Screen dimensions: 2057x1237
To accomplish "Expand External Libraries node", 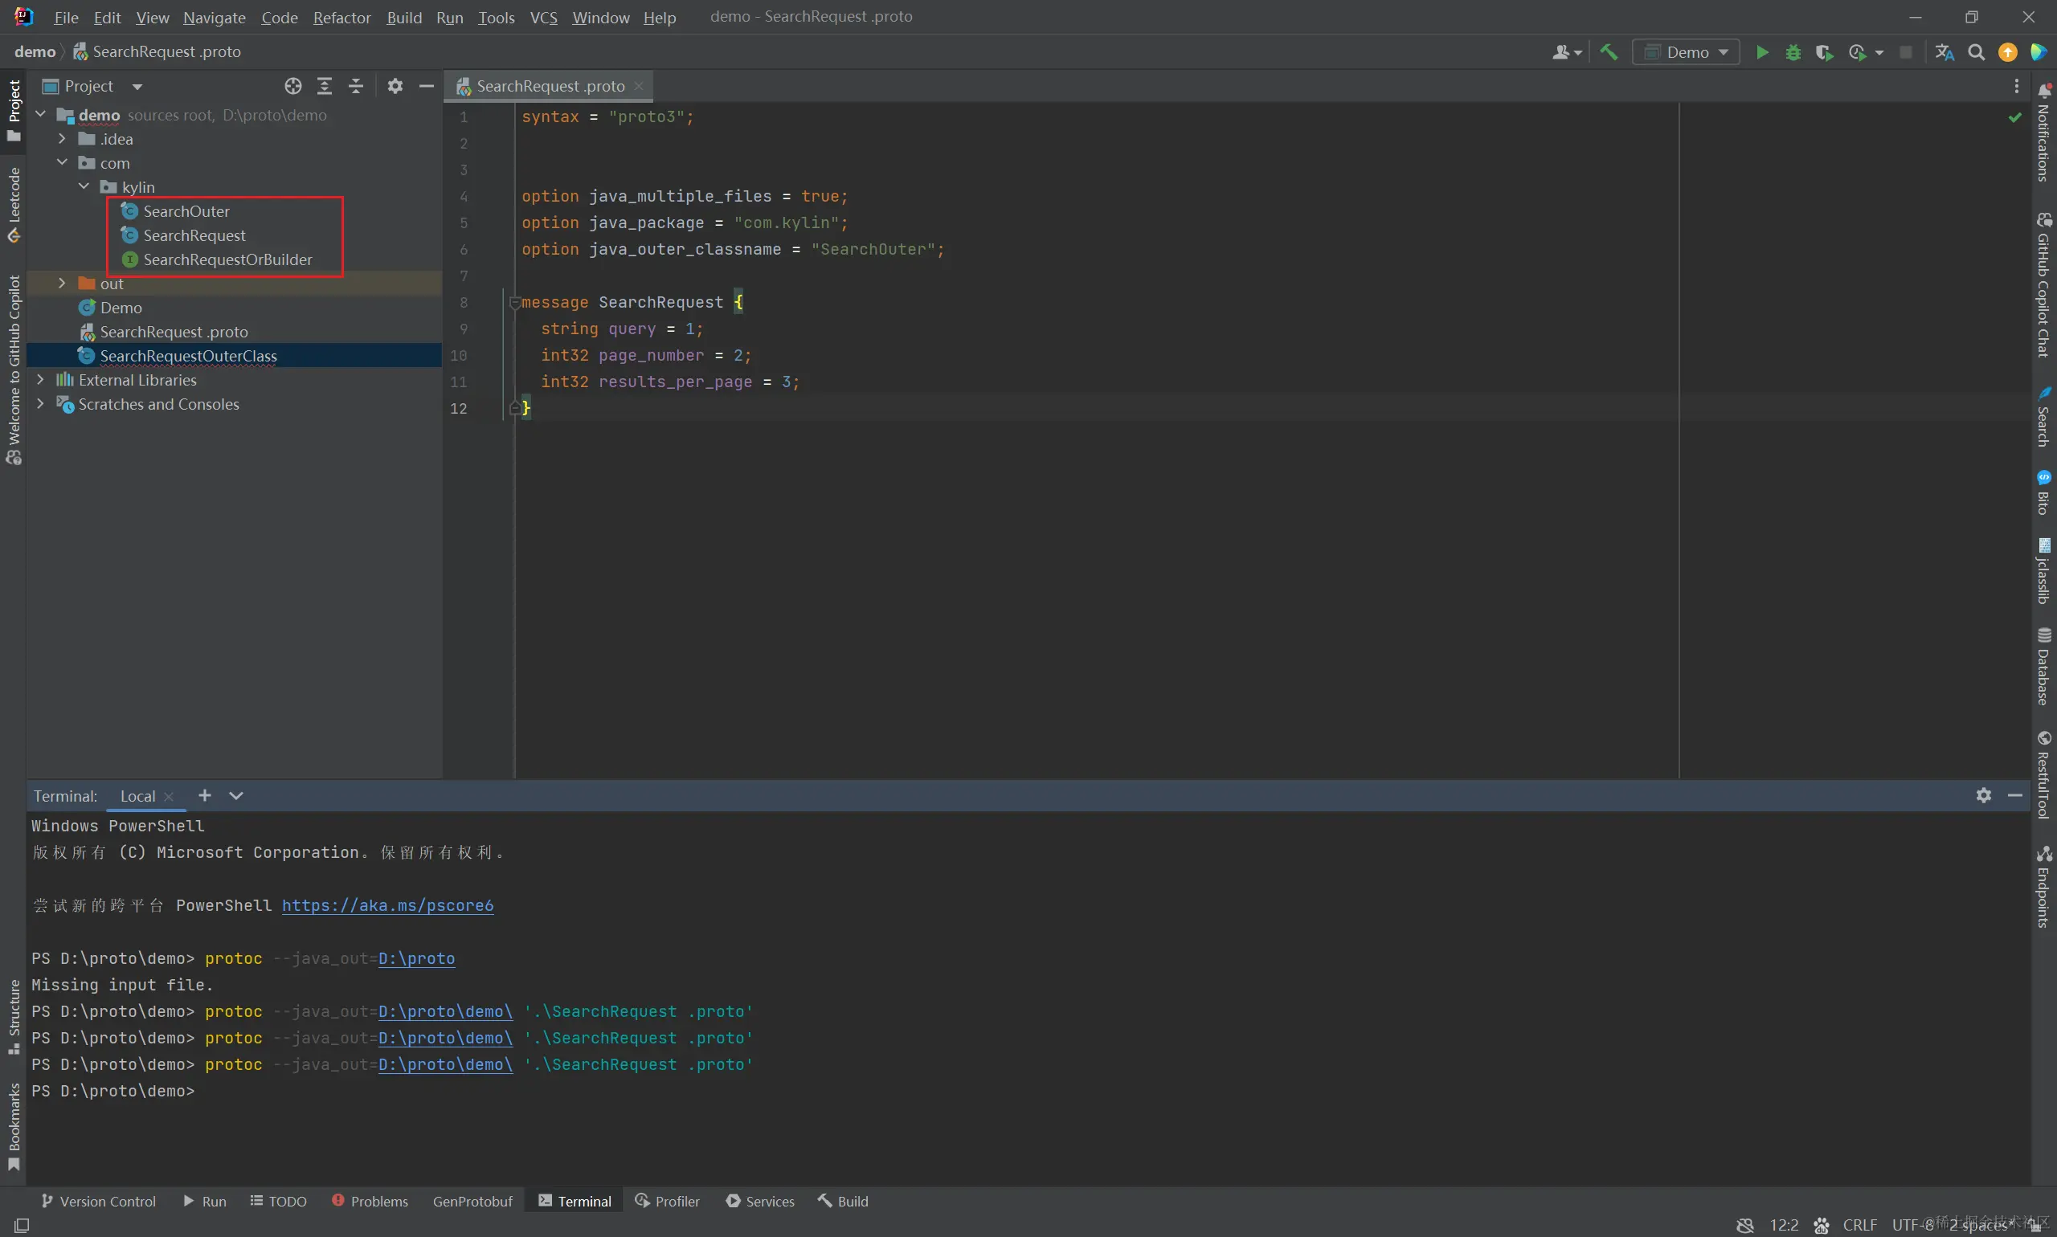I will (40, 380).
